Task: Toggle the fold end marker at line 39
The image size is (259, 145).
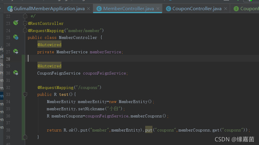Action: pos(25,137)
